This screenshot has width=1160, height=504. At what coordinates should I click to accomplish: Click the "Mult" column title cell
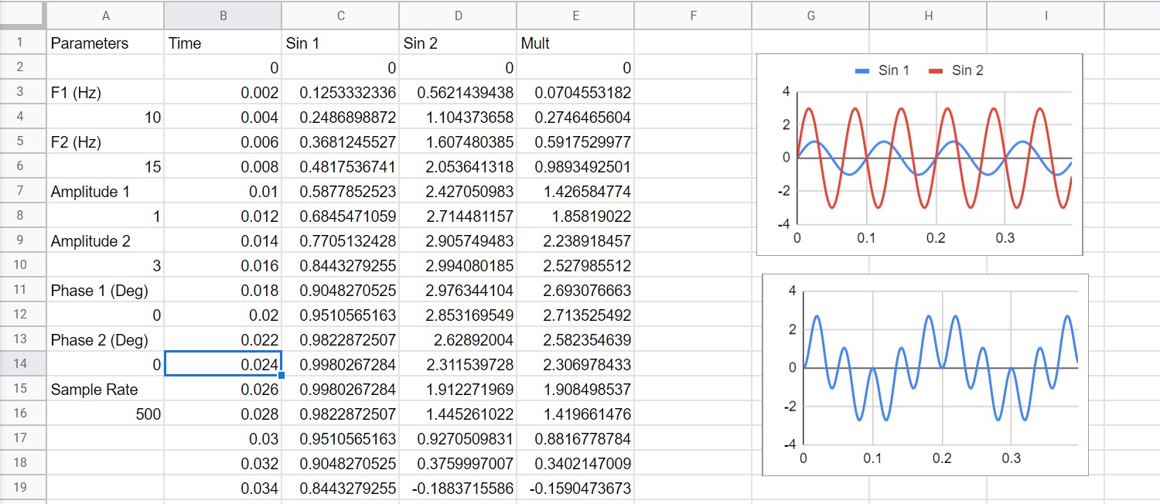575,43
